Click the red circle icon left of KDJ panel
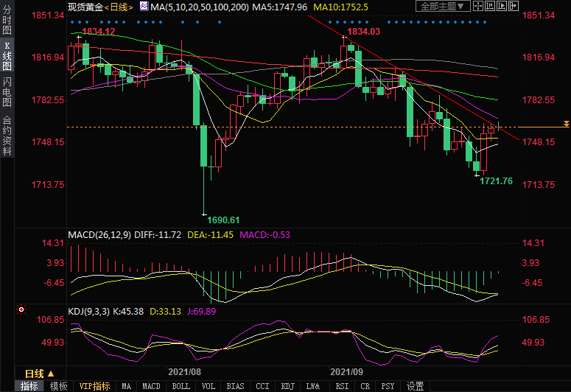571x392 pixels. click(20, 310)
